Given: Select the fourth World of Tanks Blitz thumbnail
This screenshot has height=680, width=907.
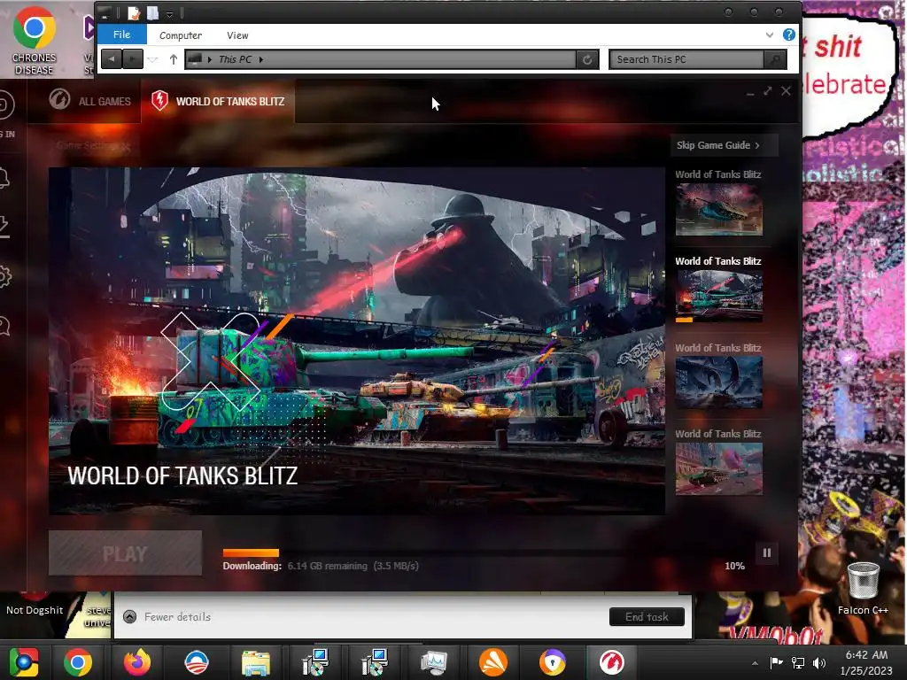Looking at the screenshot, I should pyautogui.click(x=718, y=469).
